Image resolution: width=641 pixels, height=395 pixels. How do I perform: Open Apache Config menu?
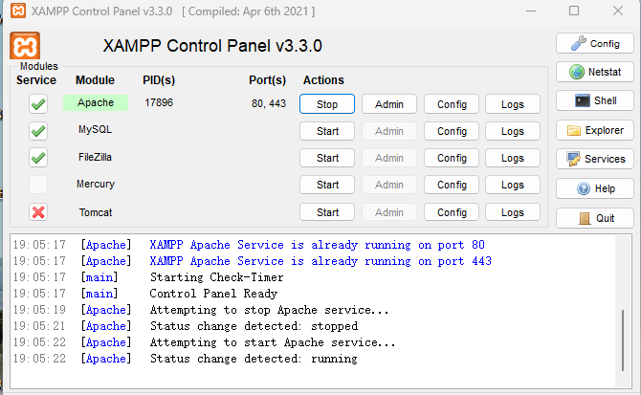[x=452, y=104]
